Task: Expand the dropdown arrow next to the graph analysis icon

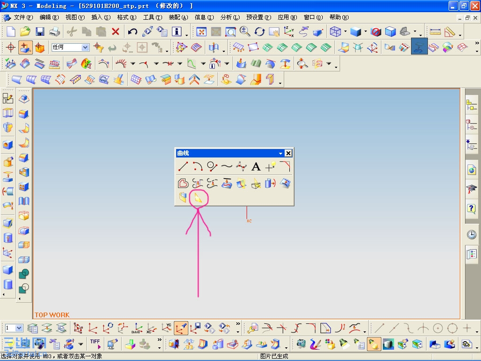Action: click(203, 63)
